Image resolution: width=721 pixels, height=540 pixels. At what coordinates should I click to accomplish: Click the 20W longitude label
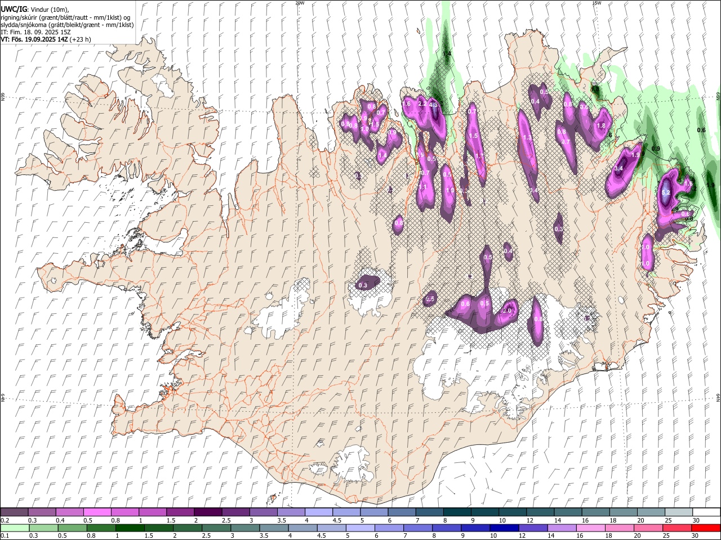click(300, 3)
